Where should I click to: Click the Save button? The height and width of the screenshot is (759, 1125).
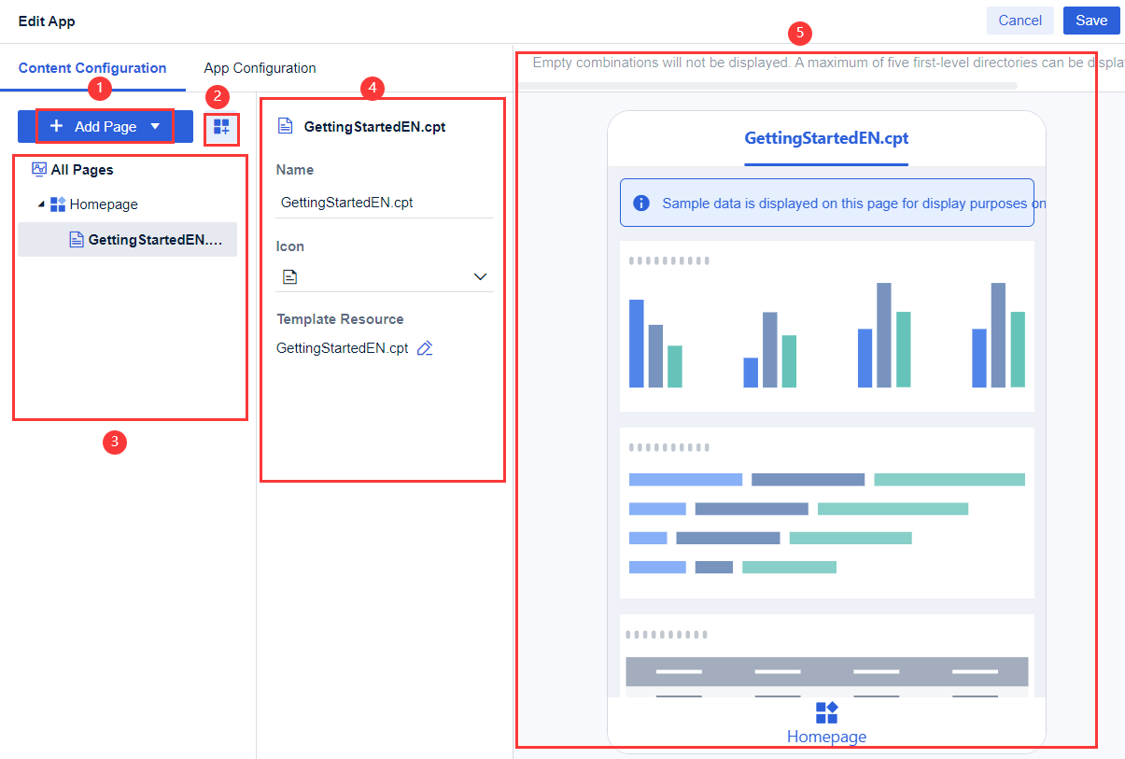(x=1091, y=21)
